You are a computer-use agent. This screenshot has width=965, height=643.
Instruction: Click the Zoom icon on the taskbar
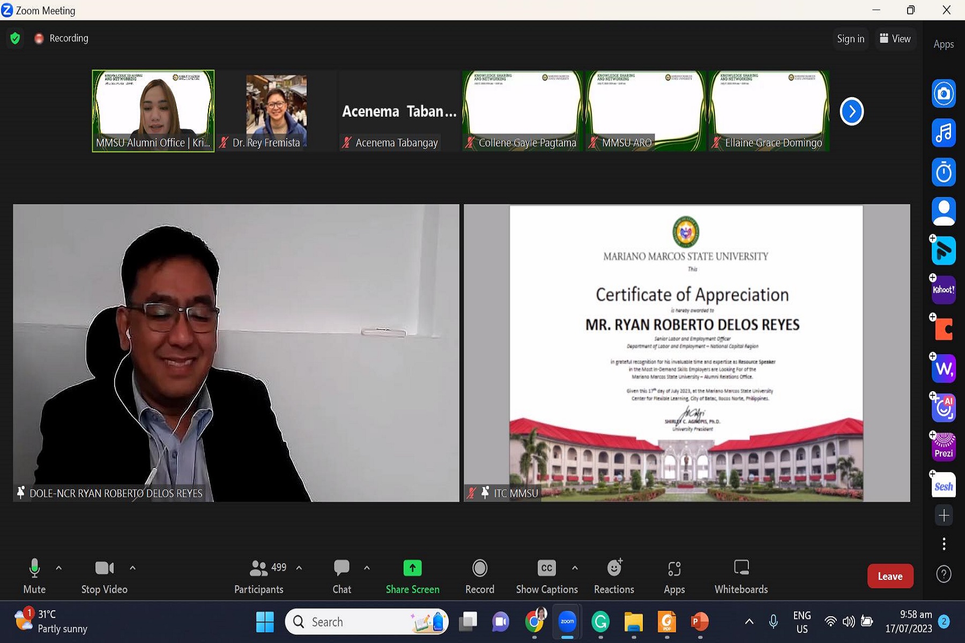567,622
